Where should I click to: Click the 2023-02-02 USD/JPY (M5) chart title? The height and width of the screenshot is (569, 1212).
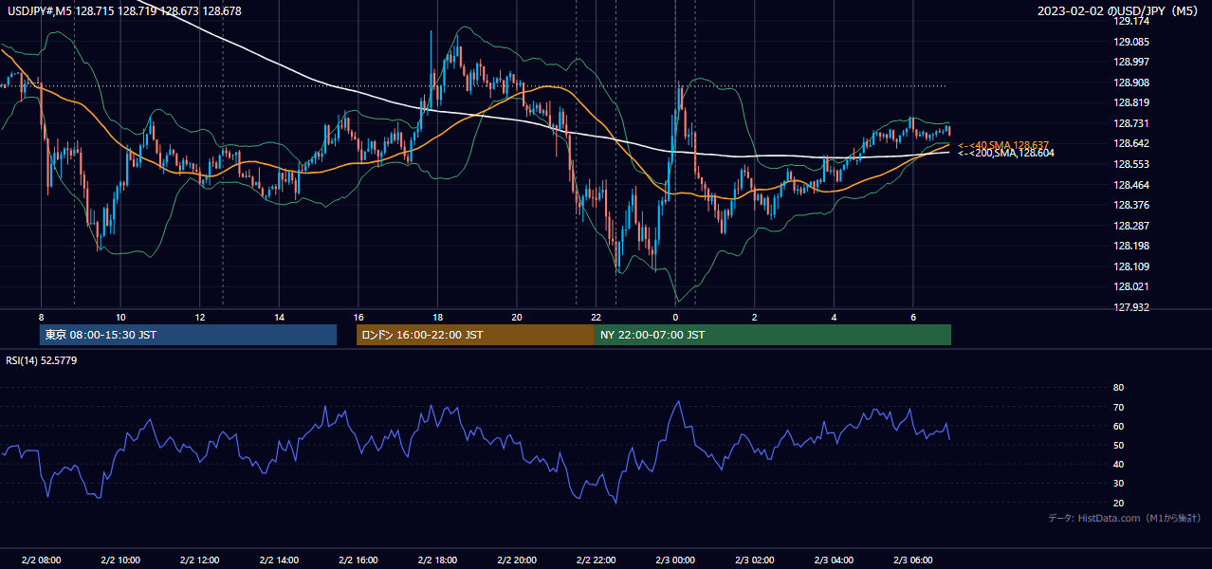coord(1118,10)
